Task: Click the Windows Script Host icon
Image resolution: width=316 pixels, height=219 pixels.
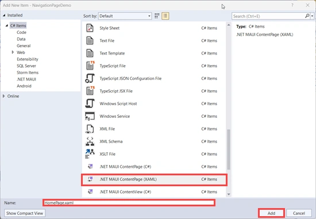Action: click(90, 103)
